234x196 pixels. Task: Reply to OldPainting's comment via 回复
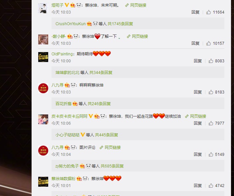[198, 61]
